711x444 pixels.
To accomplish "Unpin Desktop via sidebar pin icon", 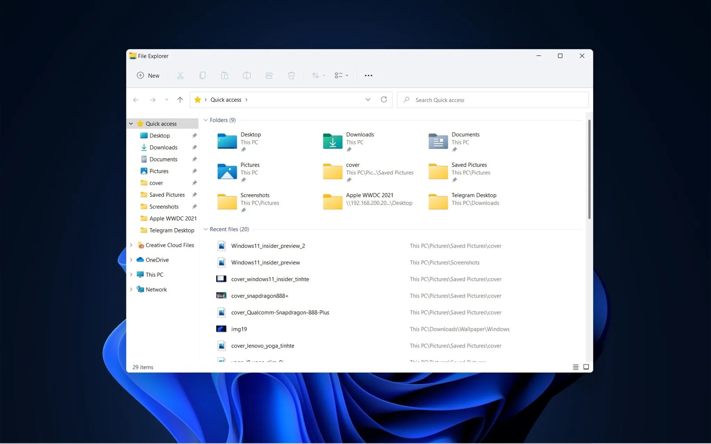I will [x=194, y=136].
